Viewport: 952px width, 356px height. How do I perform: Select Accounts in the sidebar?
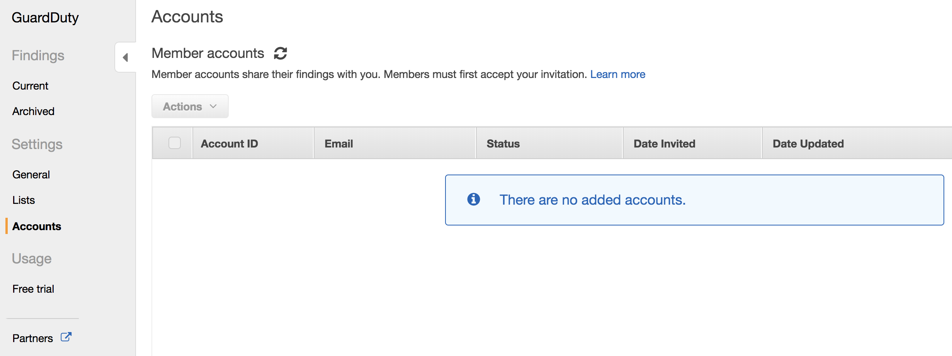click(37, 226)
